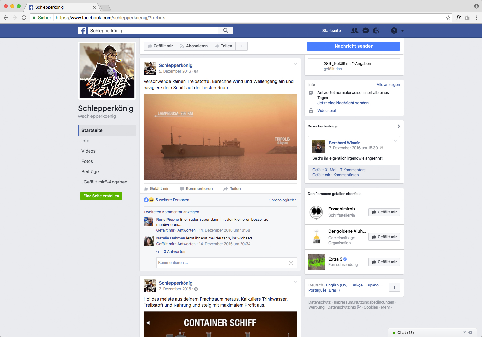The height and width of the screenshot is (337, 482).
Task: Click the f? extension icon
Action: click(458, 18)
